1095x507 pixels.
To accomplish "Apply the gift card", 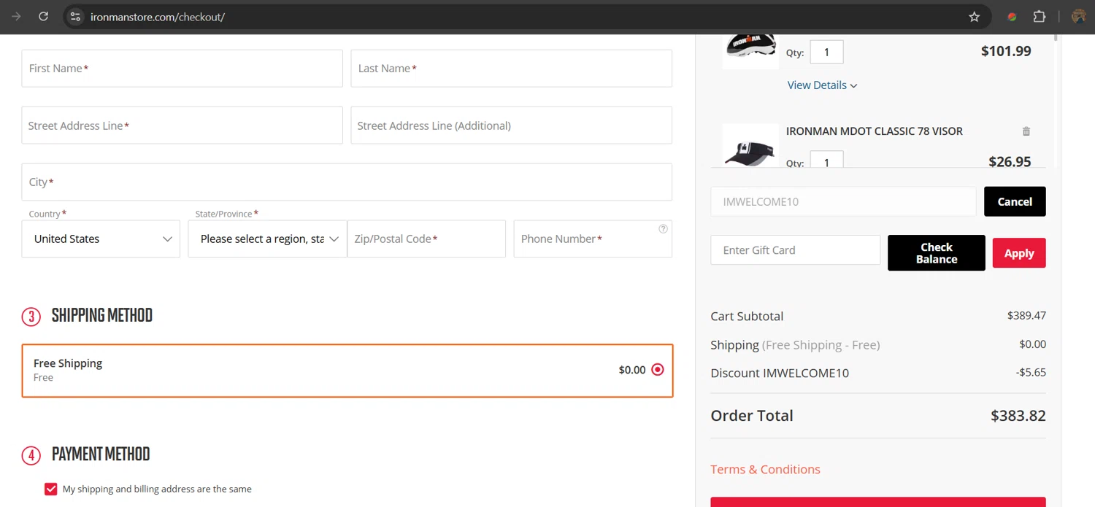I will coord(1018,253).
